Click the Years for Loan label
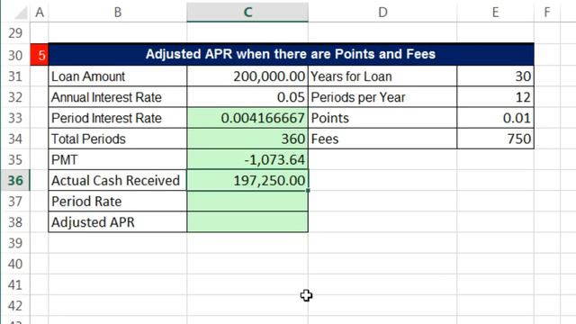576x324 pixels. 382,76
